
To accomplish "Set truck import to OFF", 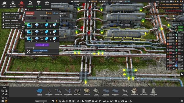I will click(x=35, y=18).
